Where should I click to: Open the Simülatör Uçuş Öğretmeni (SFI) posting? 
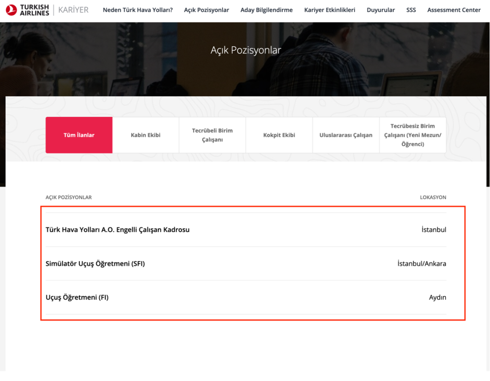point(95,264)
